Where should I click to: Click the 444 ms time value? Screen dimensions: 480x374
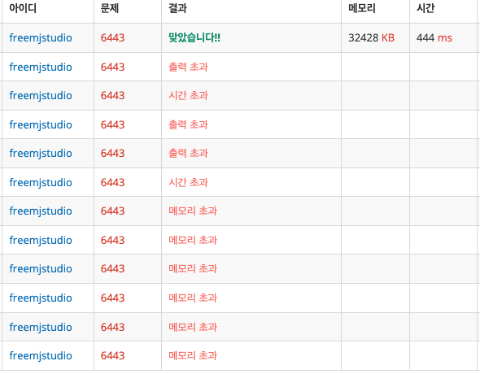point(434,38)
